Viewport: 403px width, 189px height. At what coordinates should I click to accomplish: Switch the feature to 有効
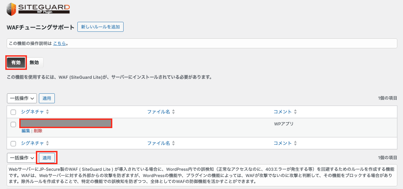(16, 63)
